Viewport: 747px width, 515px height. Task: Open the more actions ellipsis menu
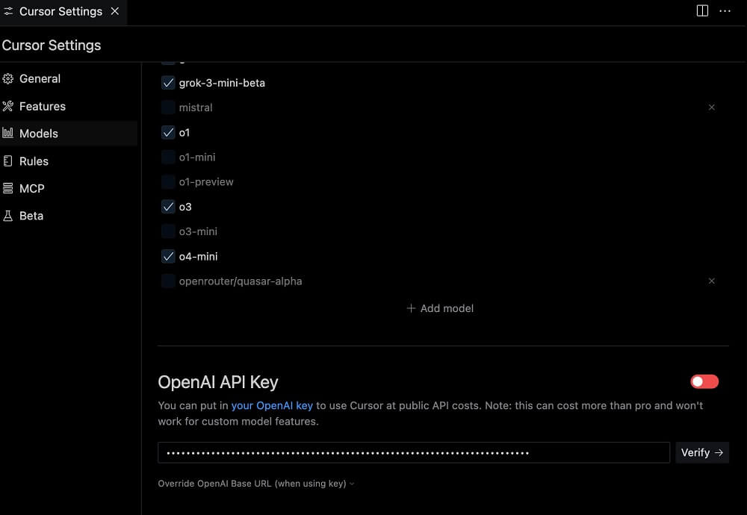[725, 11]
